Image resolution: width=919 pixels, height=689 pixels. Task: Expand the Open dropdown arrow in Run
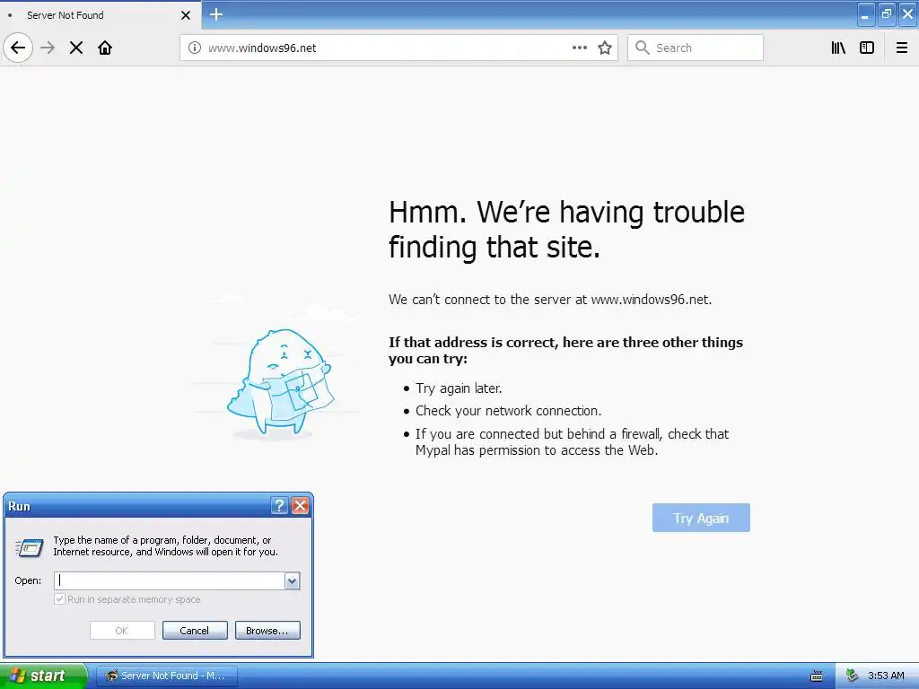[x=293, y=580]
